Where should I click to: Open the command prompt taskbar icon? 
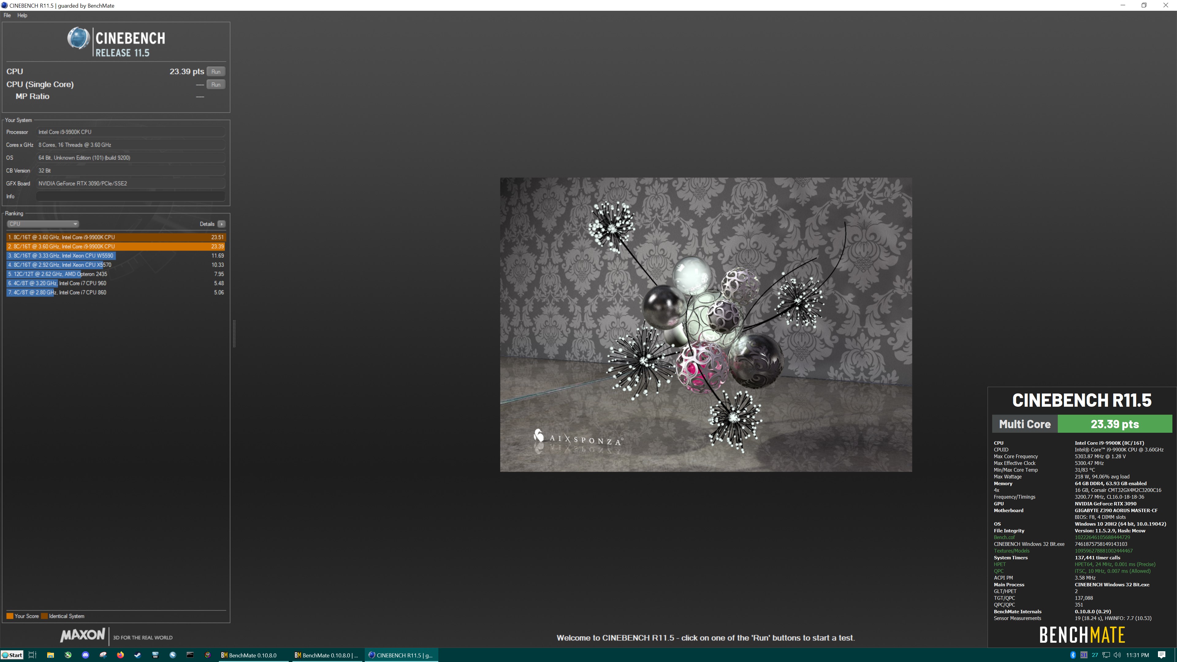click(190, 655)
